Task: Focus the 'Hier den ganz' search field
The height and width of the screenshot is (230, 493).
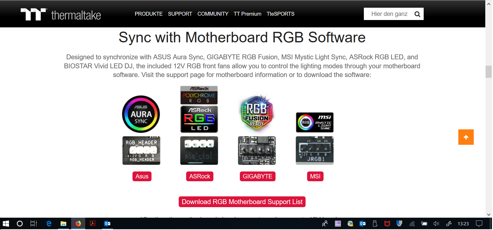Action: 389,14
